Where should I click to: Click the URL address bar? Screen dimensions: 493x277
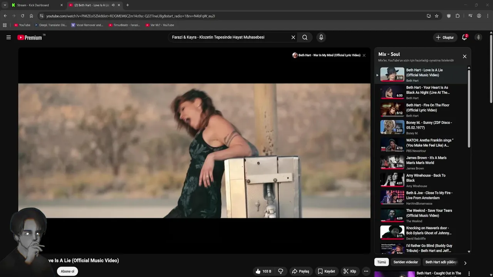(x=231, y=16)
